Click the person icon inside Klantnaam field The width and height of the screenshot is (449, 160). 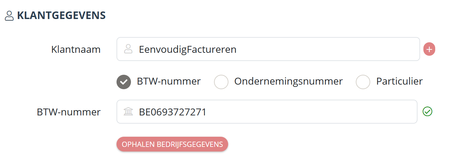(128, 49)
